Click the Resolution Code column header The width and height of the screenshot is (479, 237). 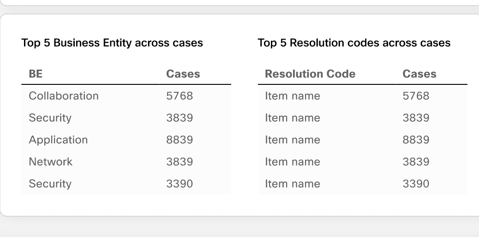click(x=310, y=74)
